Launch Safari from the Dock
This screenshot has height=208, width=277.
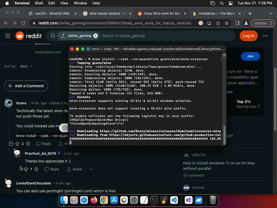coord(84,200)
